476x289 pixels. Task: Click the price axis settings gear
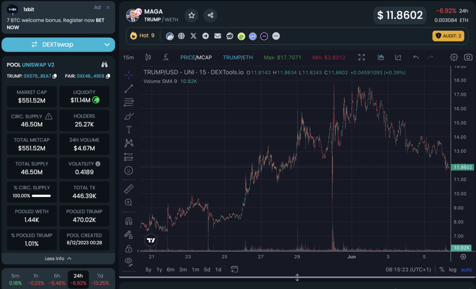click(x=463, y=257)
